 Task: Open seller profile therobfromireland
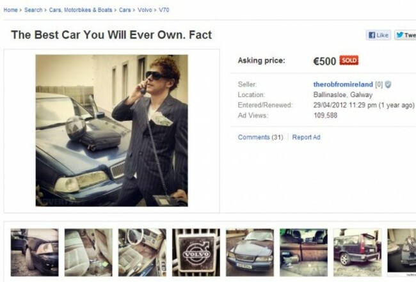click(343, 84)
